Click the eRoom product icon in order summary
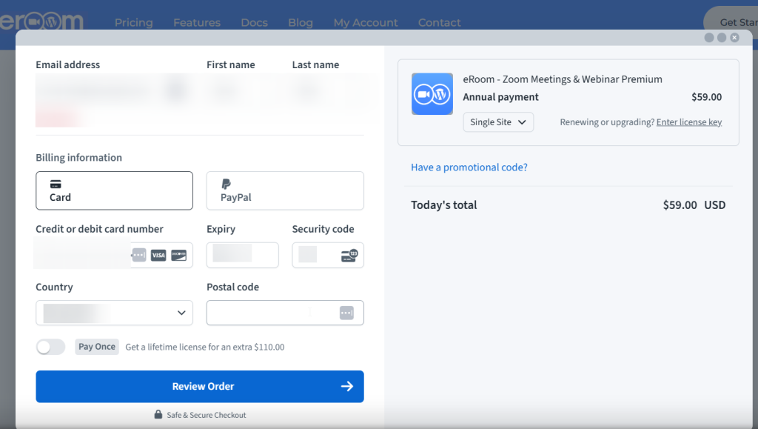This screenshot has width=758, height=429. click(x=432, y=94)
